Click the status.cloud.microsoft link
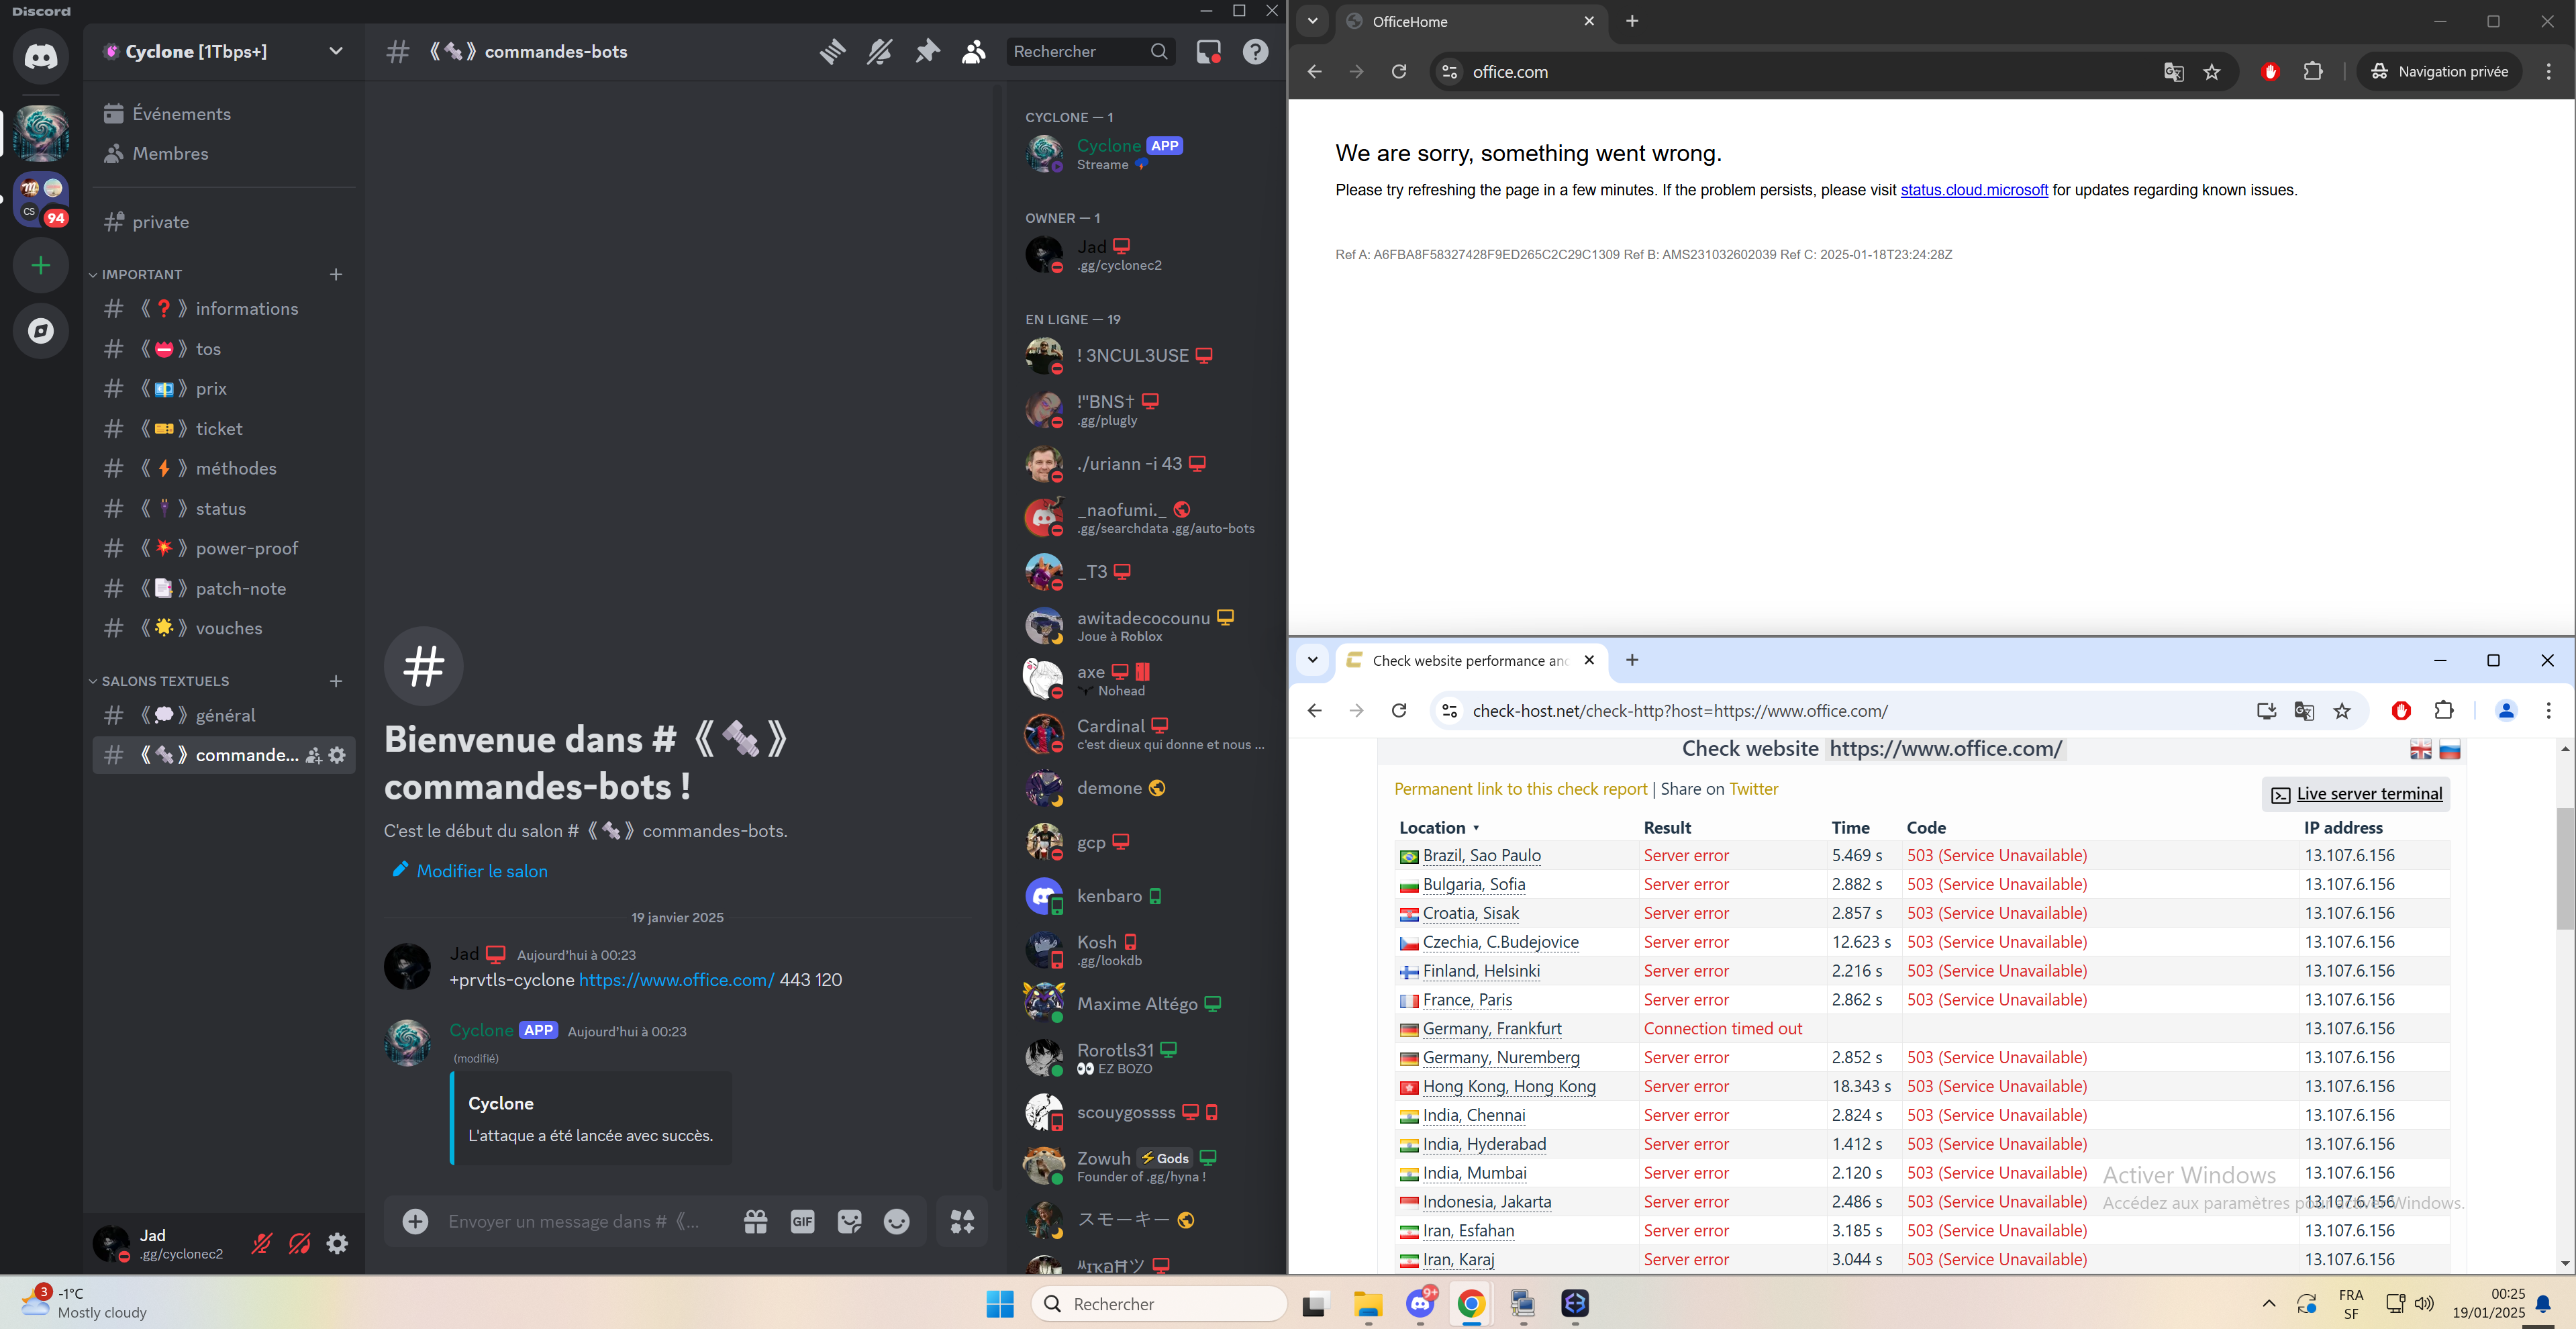The image size is (2576, 1329). pyautogui.click(x=1973, y=190)
